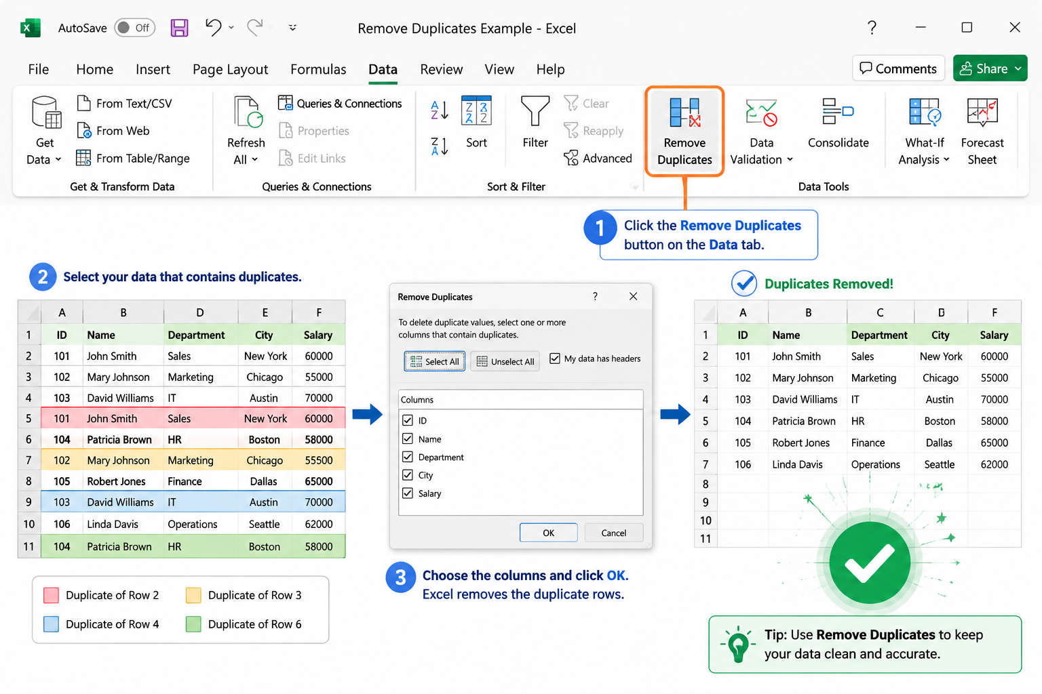Viewport: 1042px width, 694px height.
Task: Open ribbon Properties command
Action: point(314,130)
